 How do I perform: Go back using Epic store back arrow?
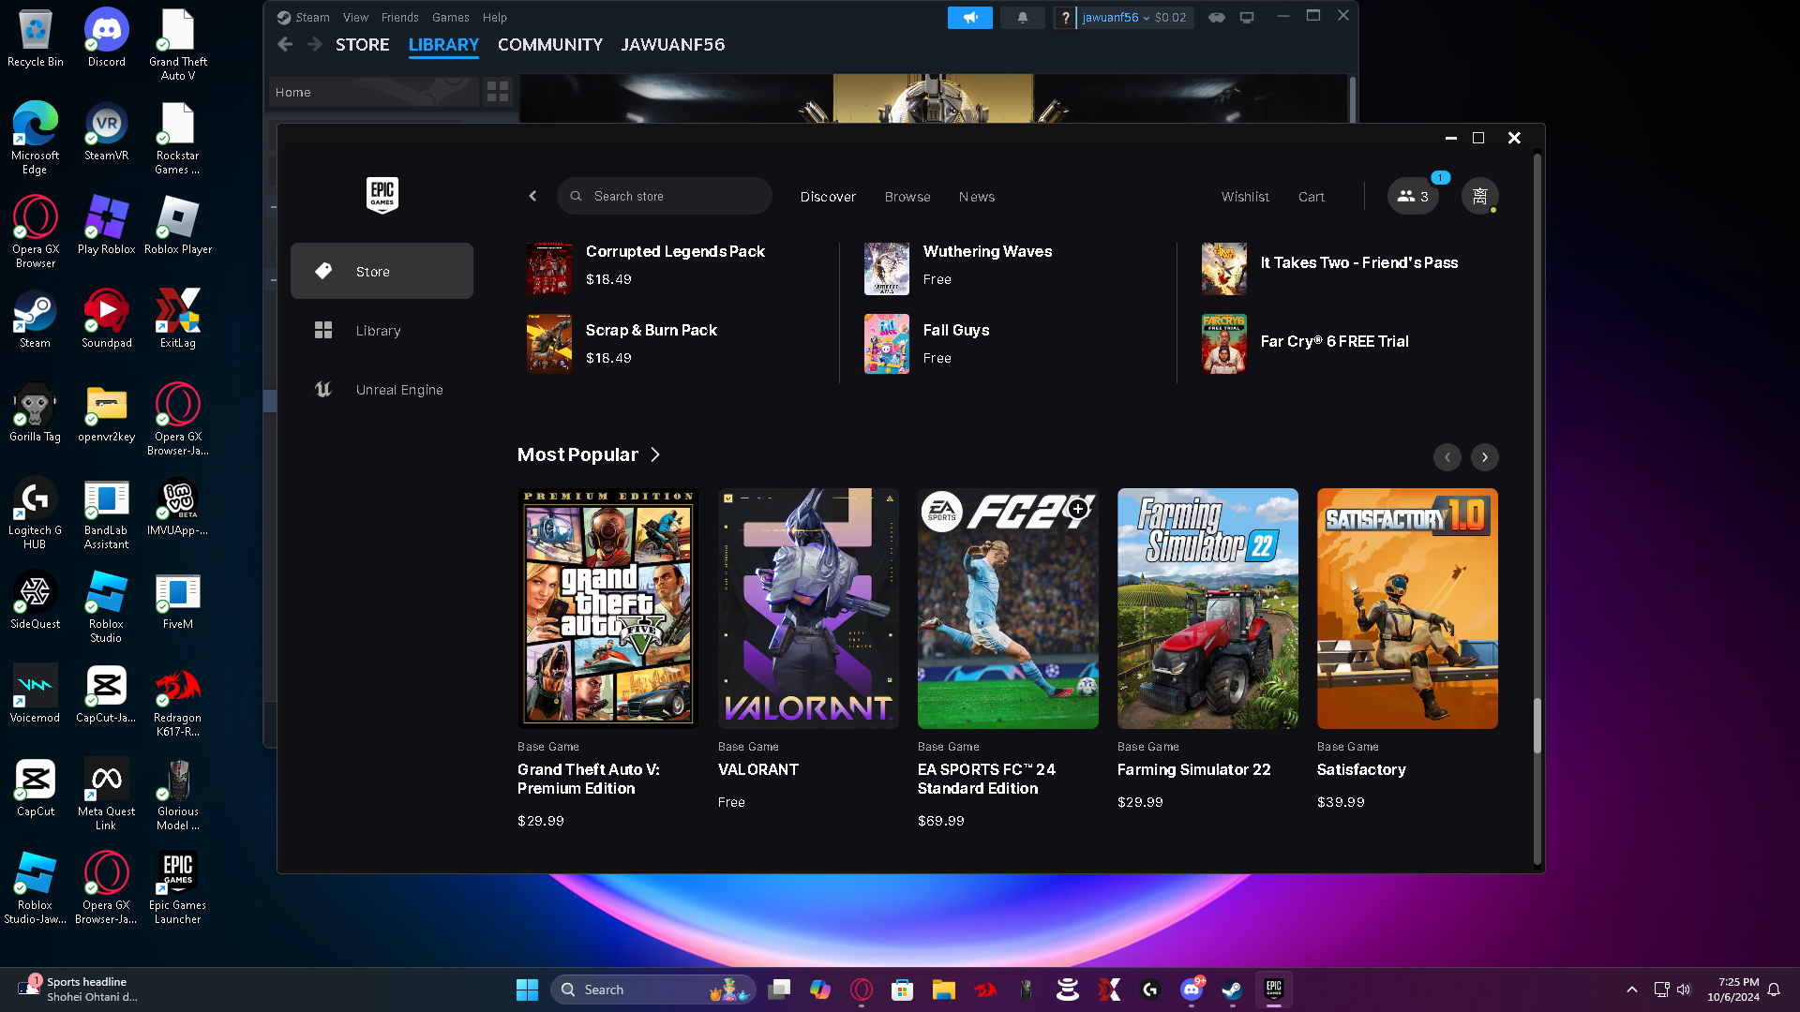(x=532, y=197)
